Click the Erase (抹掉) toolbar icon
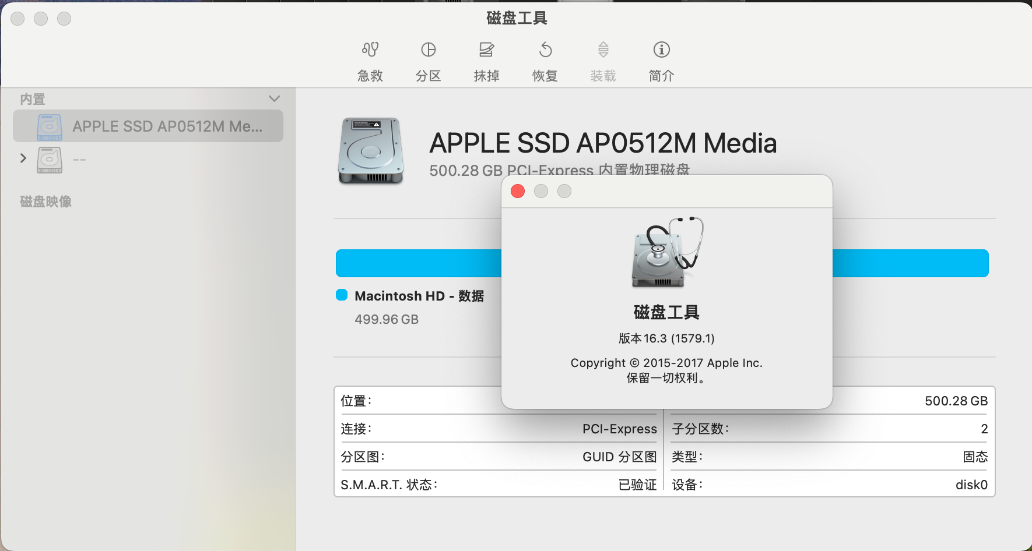The height and width of the screenshot is (551, 1032). tap(486, 50)
